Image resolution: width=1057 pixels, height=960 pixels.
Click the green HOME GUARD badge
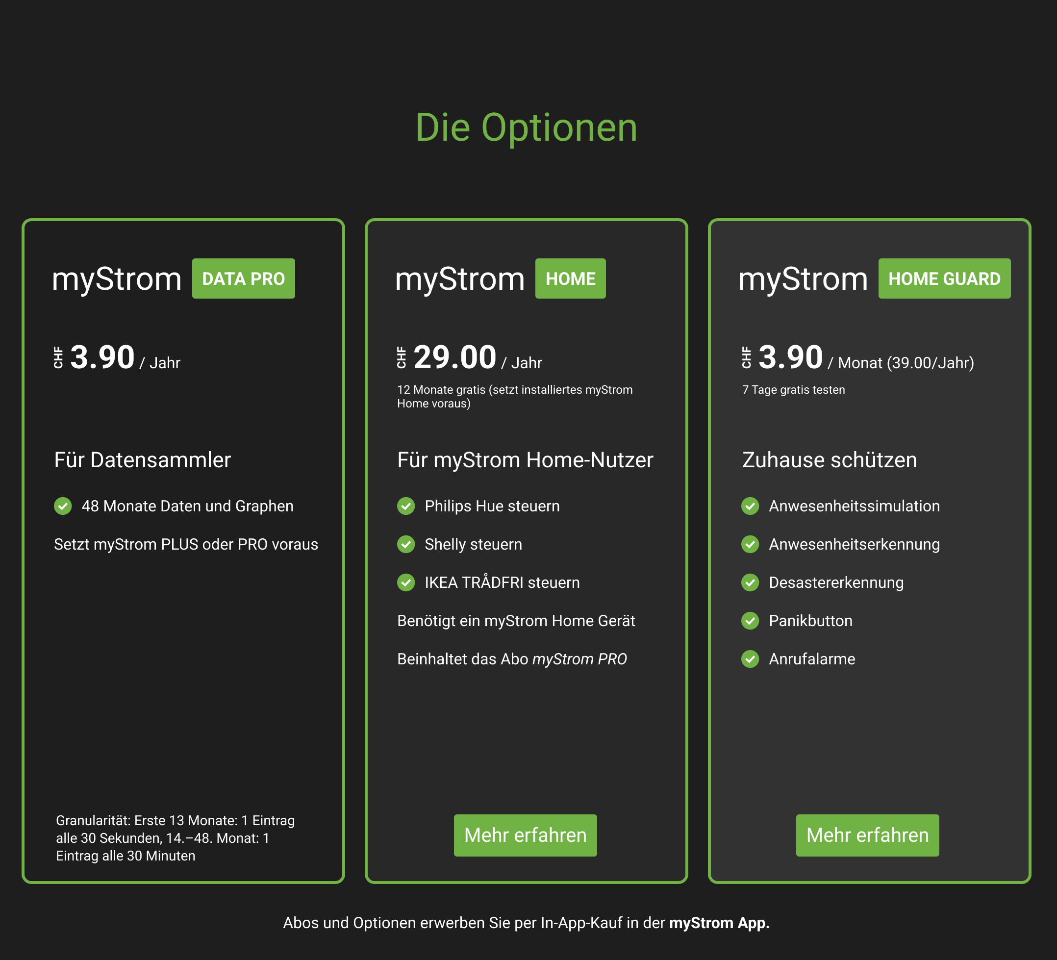(x=944, y=278)
